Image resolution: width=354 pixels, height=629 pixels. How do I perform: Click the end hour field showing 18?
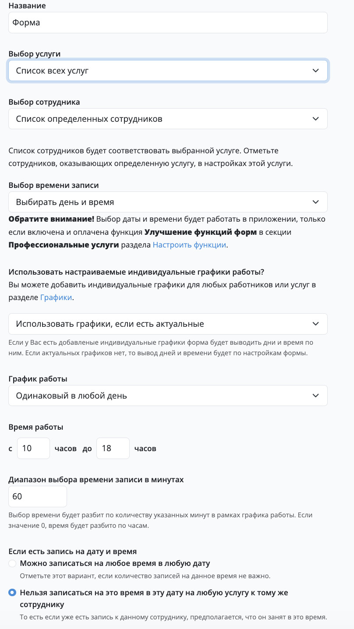click(x=113, y=448)
